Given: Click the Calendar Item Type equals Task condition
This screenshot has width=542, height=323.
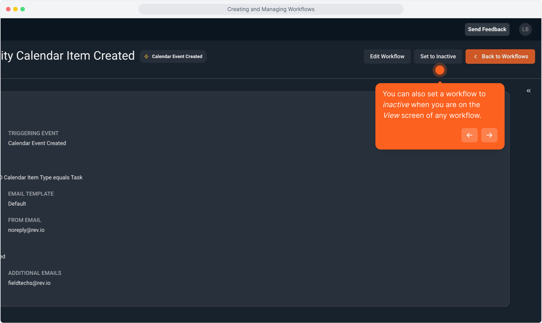Looking at the screenshot, I should click(x=43, y=177).
